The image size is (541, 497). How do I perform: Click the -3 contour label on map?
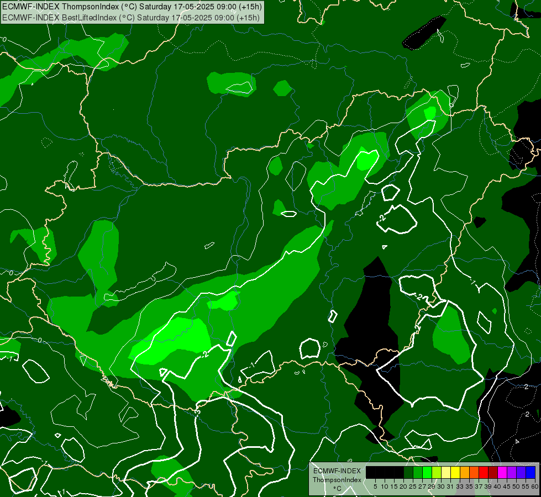197,412
